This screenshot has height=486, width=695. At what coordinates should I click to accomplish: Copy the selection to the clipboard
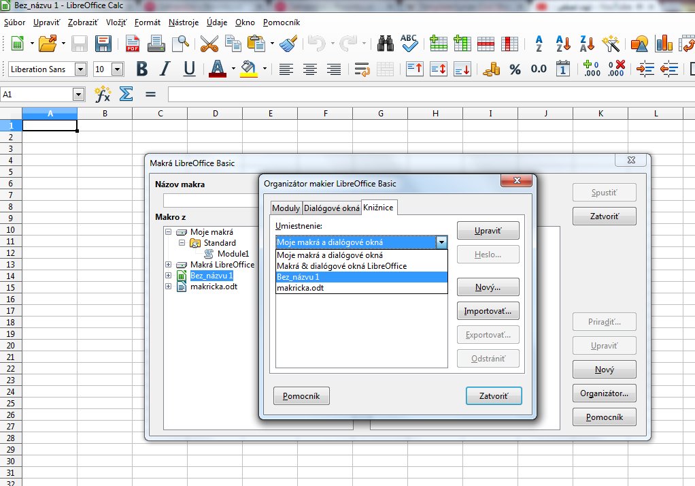click(x=233, y=44)
